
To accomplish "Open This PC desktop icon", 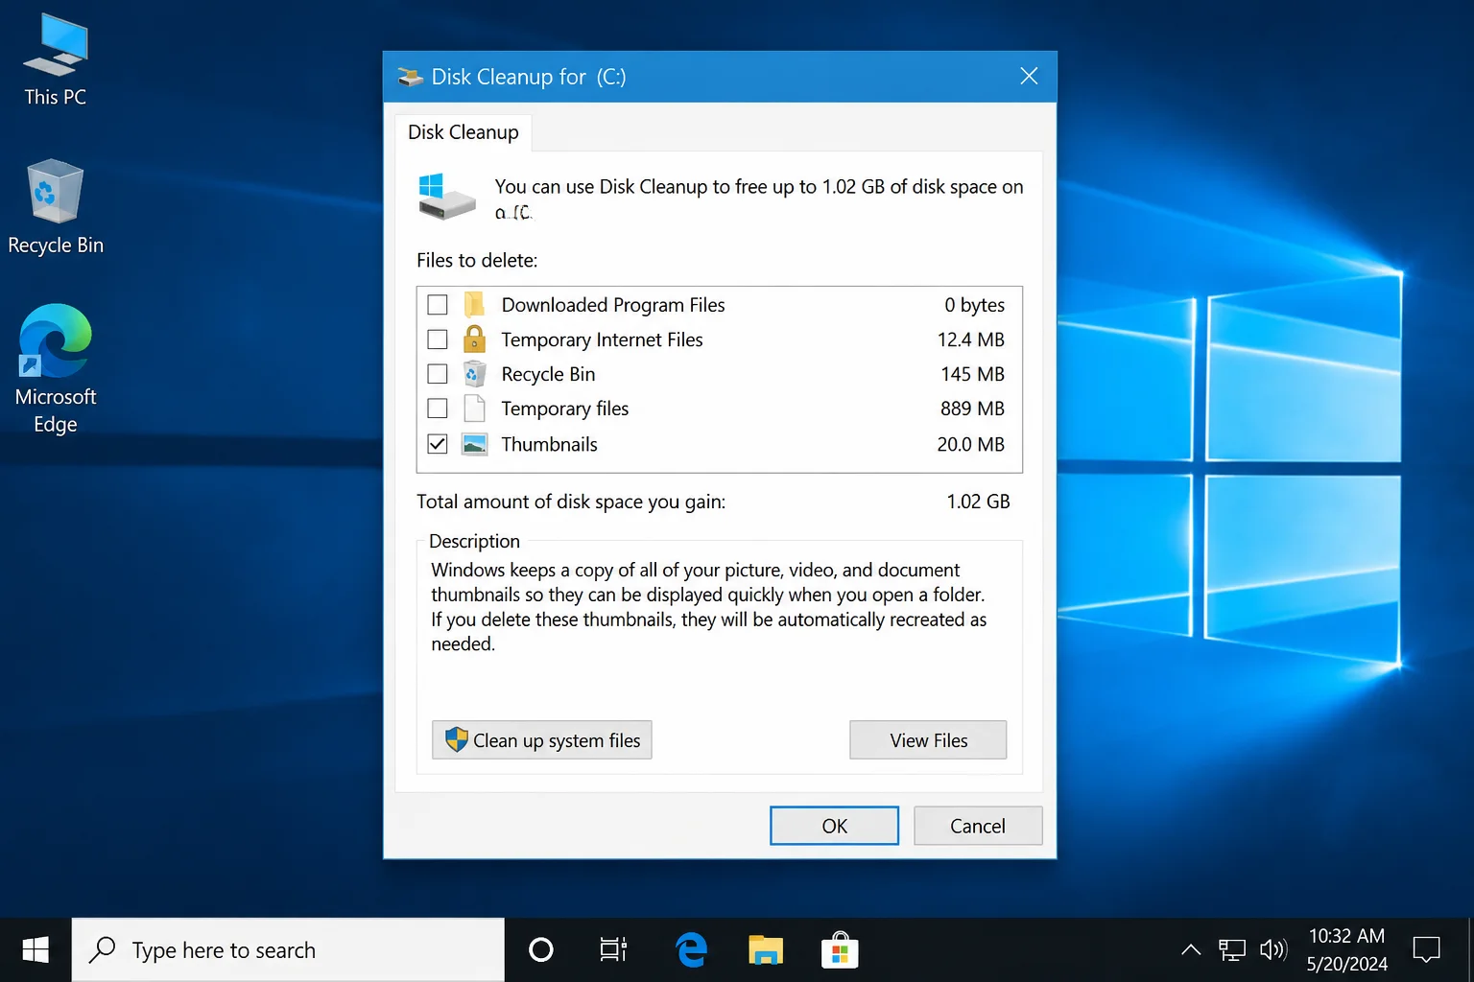I will point(56,59).
